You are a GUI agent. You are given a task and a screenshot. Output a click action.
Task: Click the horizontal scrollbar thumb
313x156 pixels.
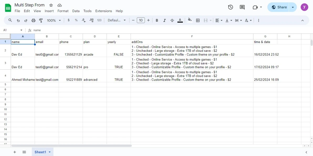(x=71, y=146)
